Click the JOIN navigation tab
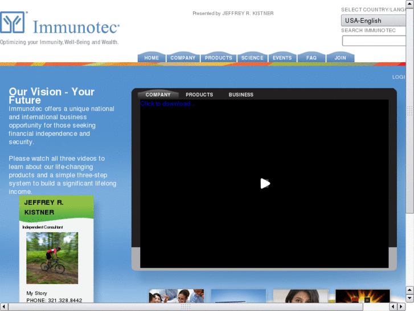The height and width of the screenshot is (311, 414). click(x=340, y=58)
